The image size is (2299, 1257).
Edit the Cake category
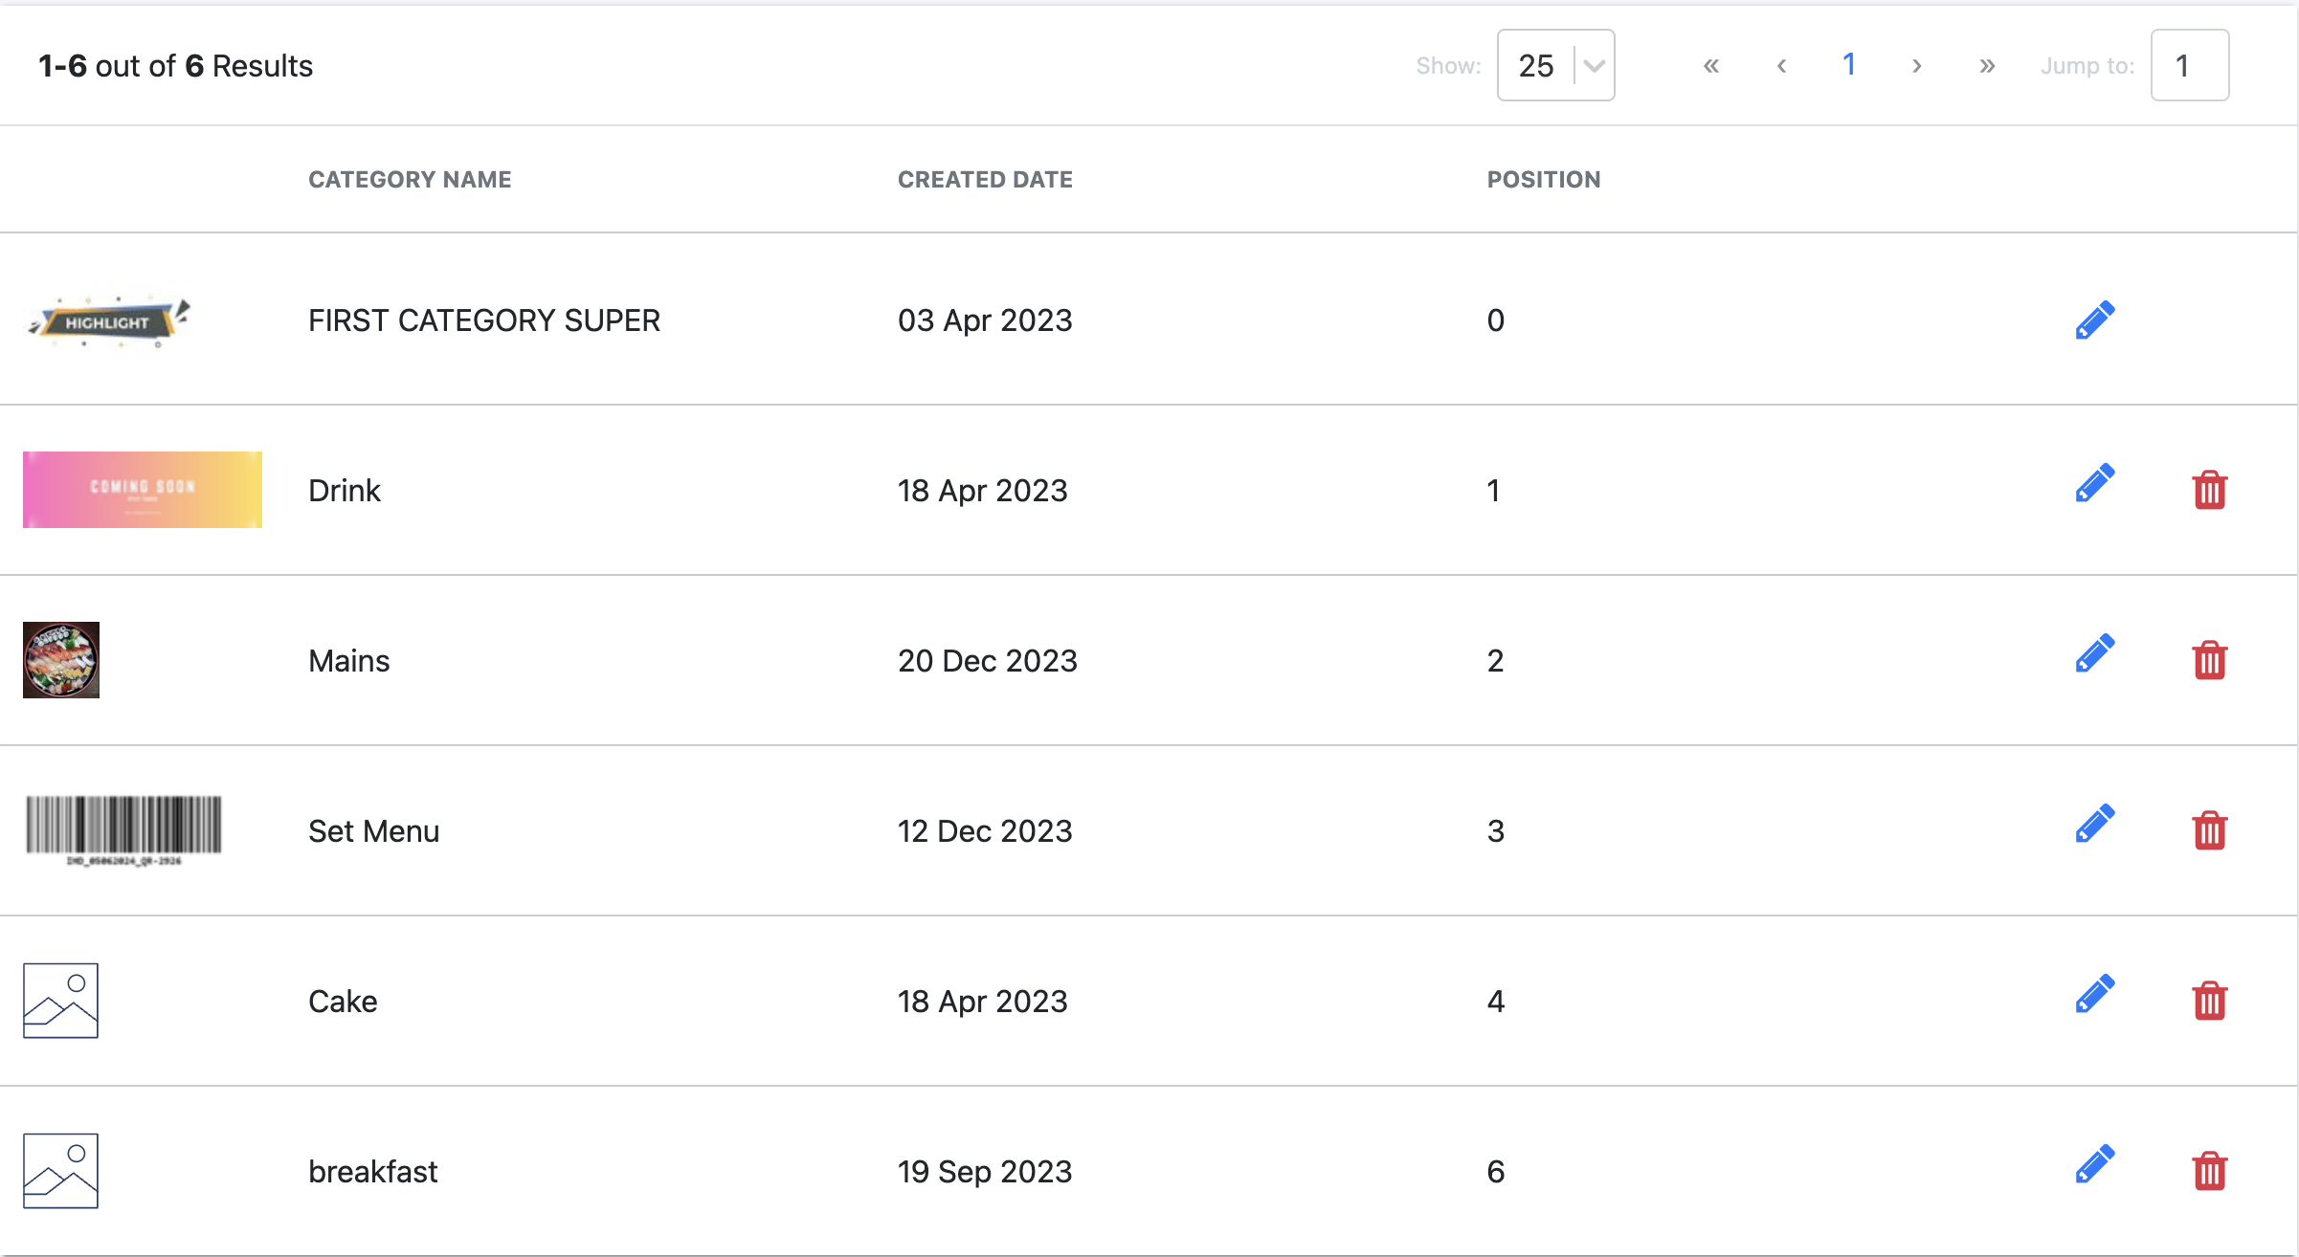(2094, 994)
